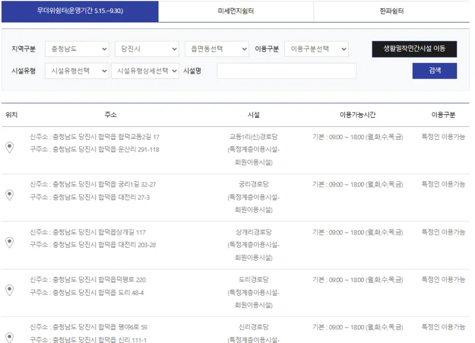
Task: Click 특정인 이용가능 in 상개리경로당 row
Action: (x=444, y=232)
